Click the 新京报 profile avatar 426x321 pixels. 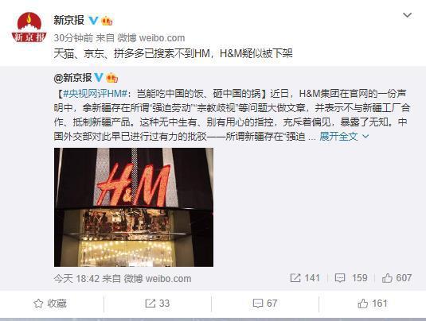click(x=29, y=27)
